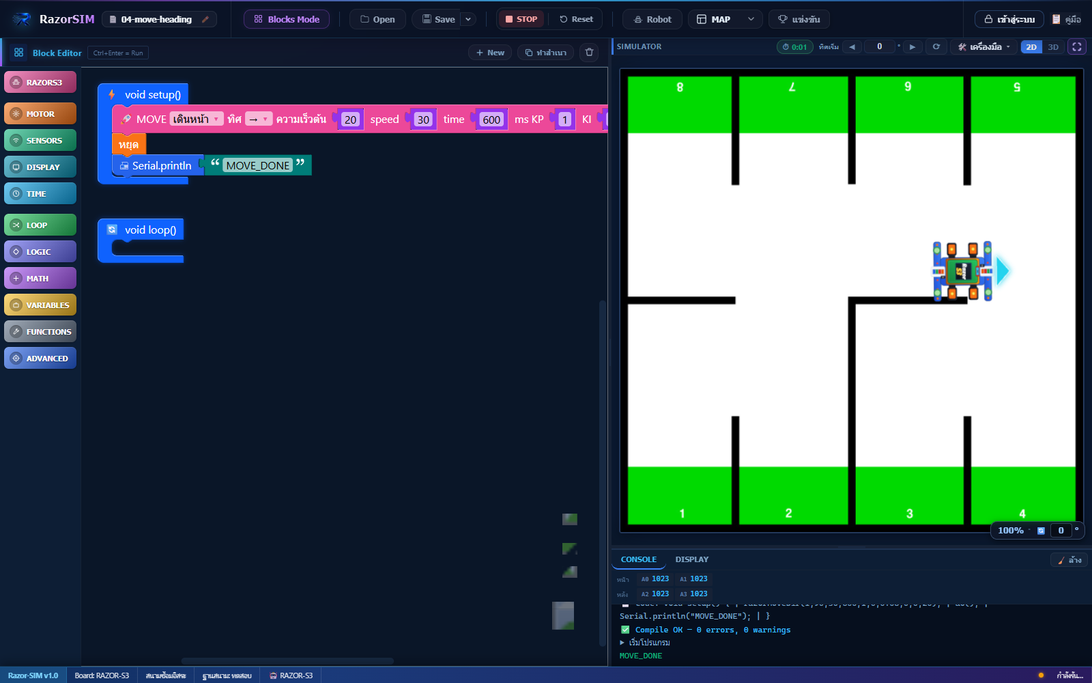
Task: Click the speed value 30 field
Action: click(x=424, y=120)
